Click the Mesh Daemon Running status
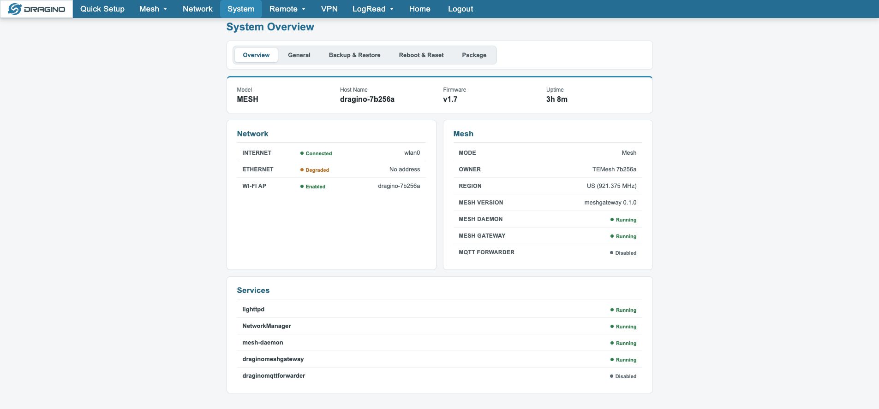 coord(623,220)
